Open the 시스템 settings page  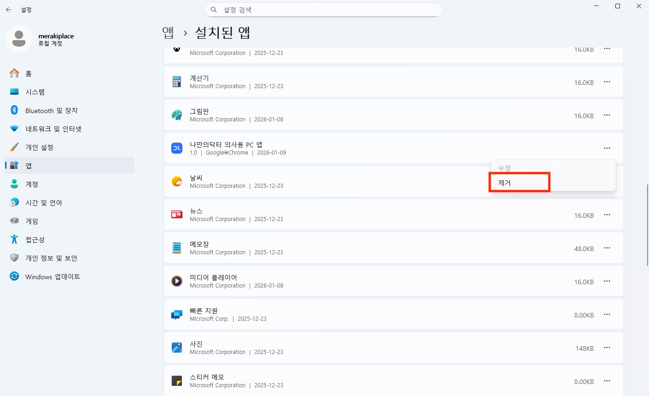(70, 92)
